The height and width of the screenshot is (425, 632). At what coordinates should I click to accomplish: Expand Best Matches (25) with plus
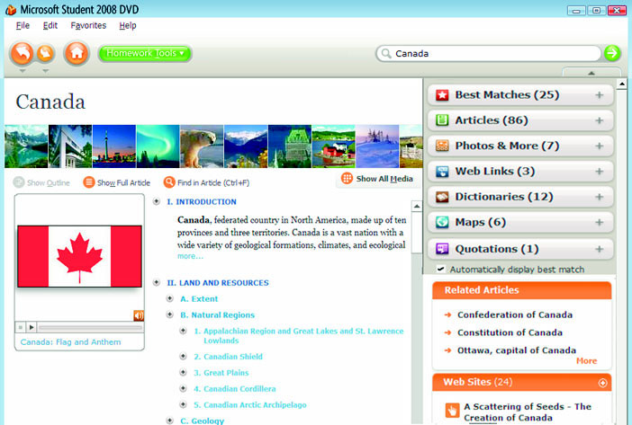600,95
